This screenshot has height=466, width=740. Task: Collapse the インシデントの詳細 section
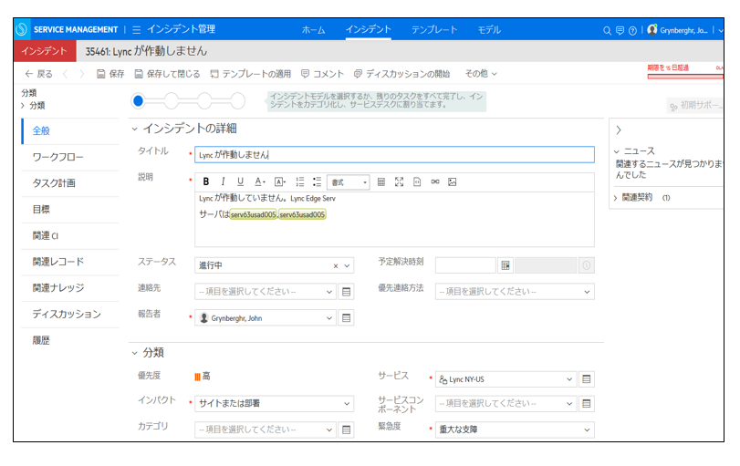(135, 128)
